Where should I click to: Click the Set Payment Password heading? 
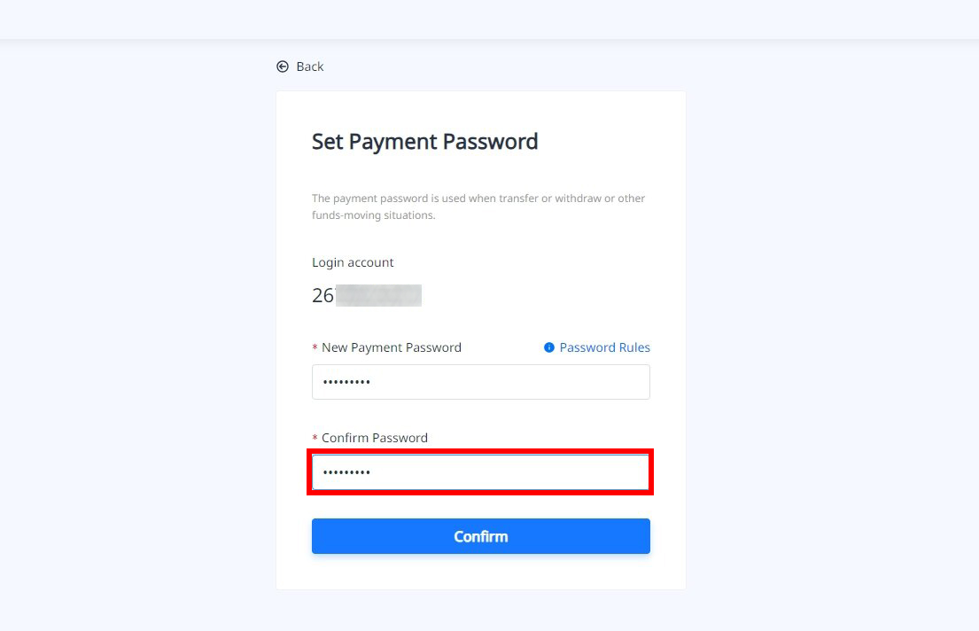424,142
